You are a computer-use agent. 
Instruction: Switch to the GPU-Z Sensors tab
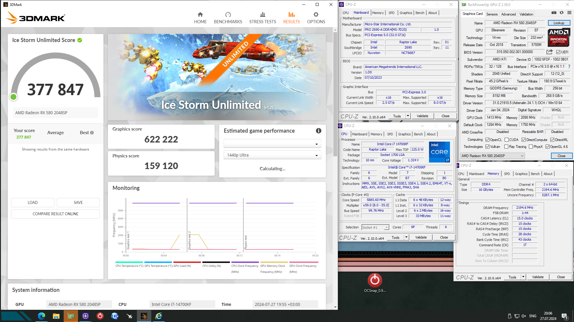point(492,14)
